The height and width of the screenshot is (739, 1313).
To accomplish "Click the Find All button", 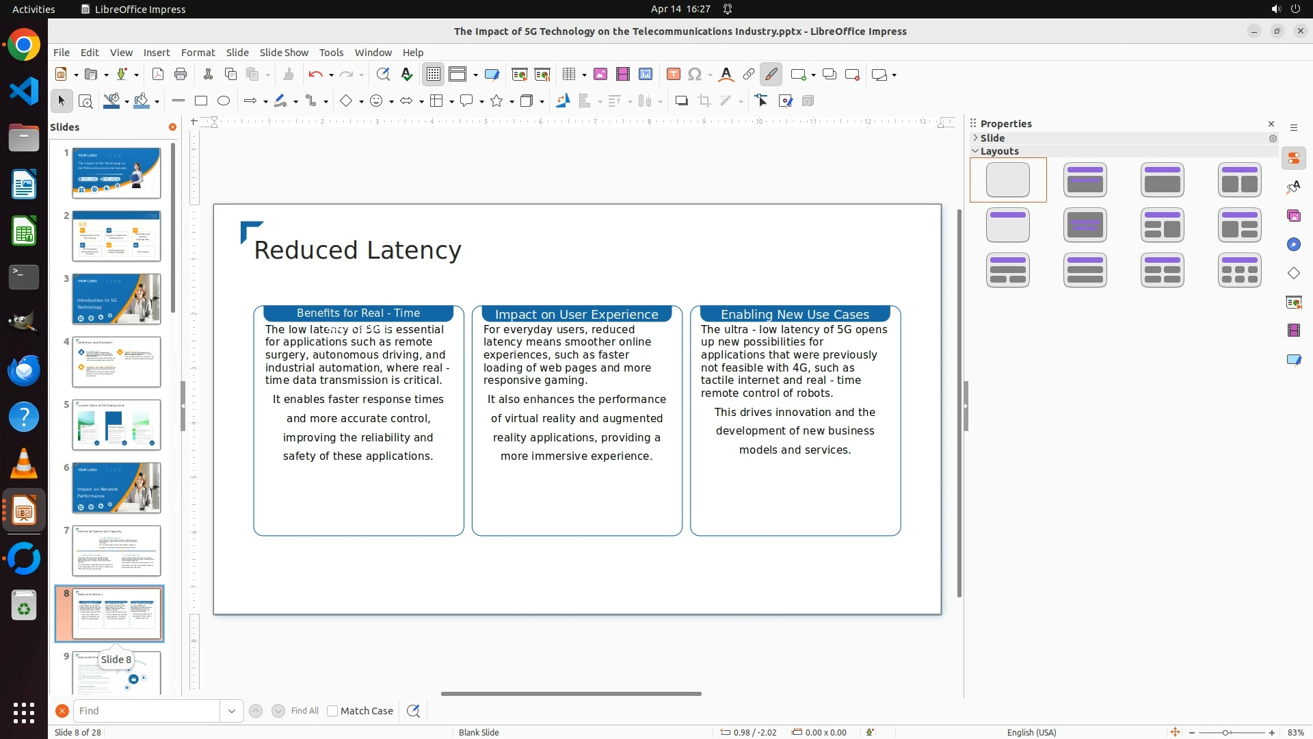I will 305,711.
